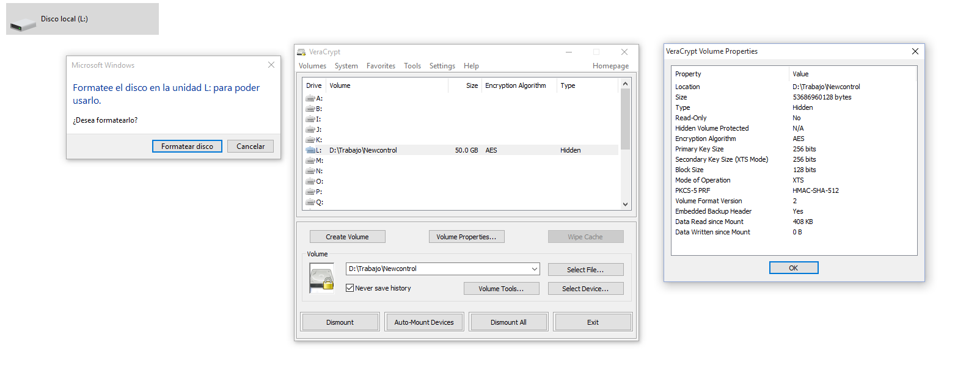Click the Select File... button
The image size is (977, 376).
(585, 270)
